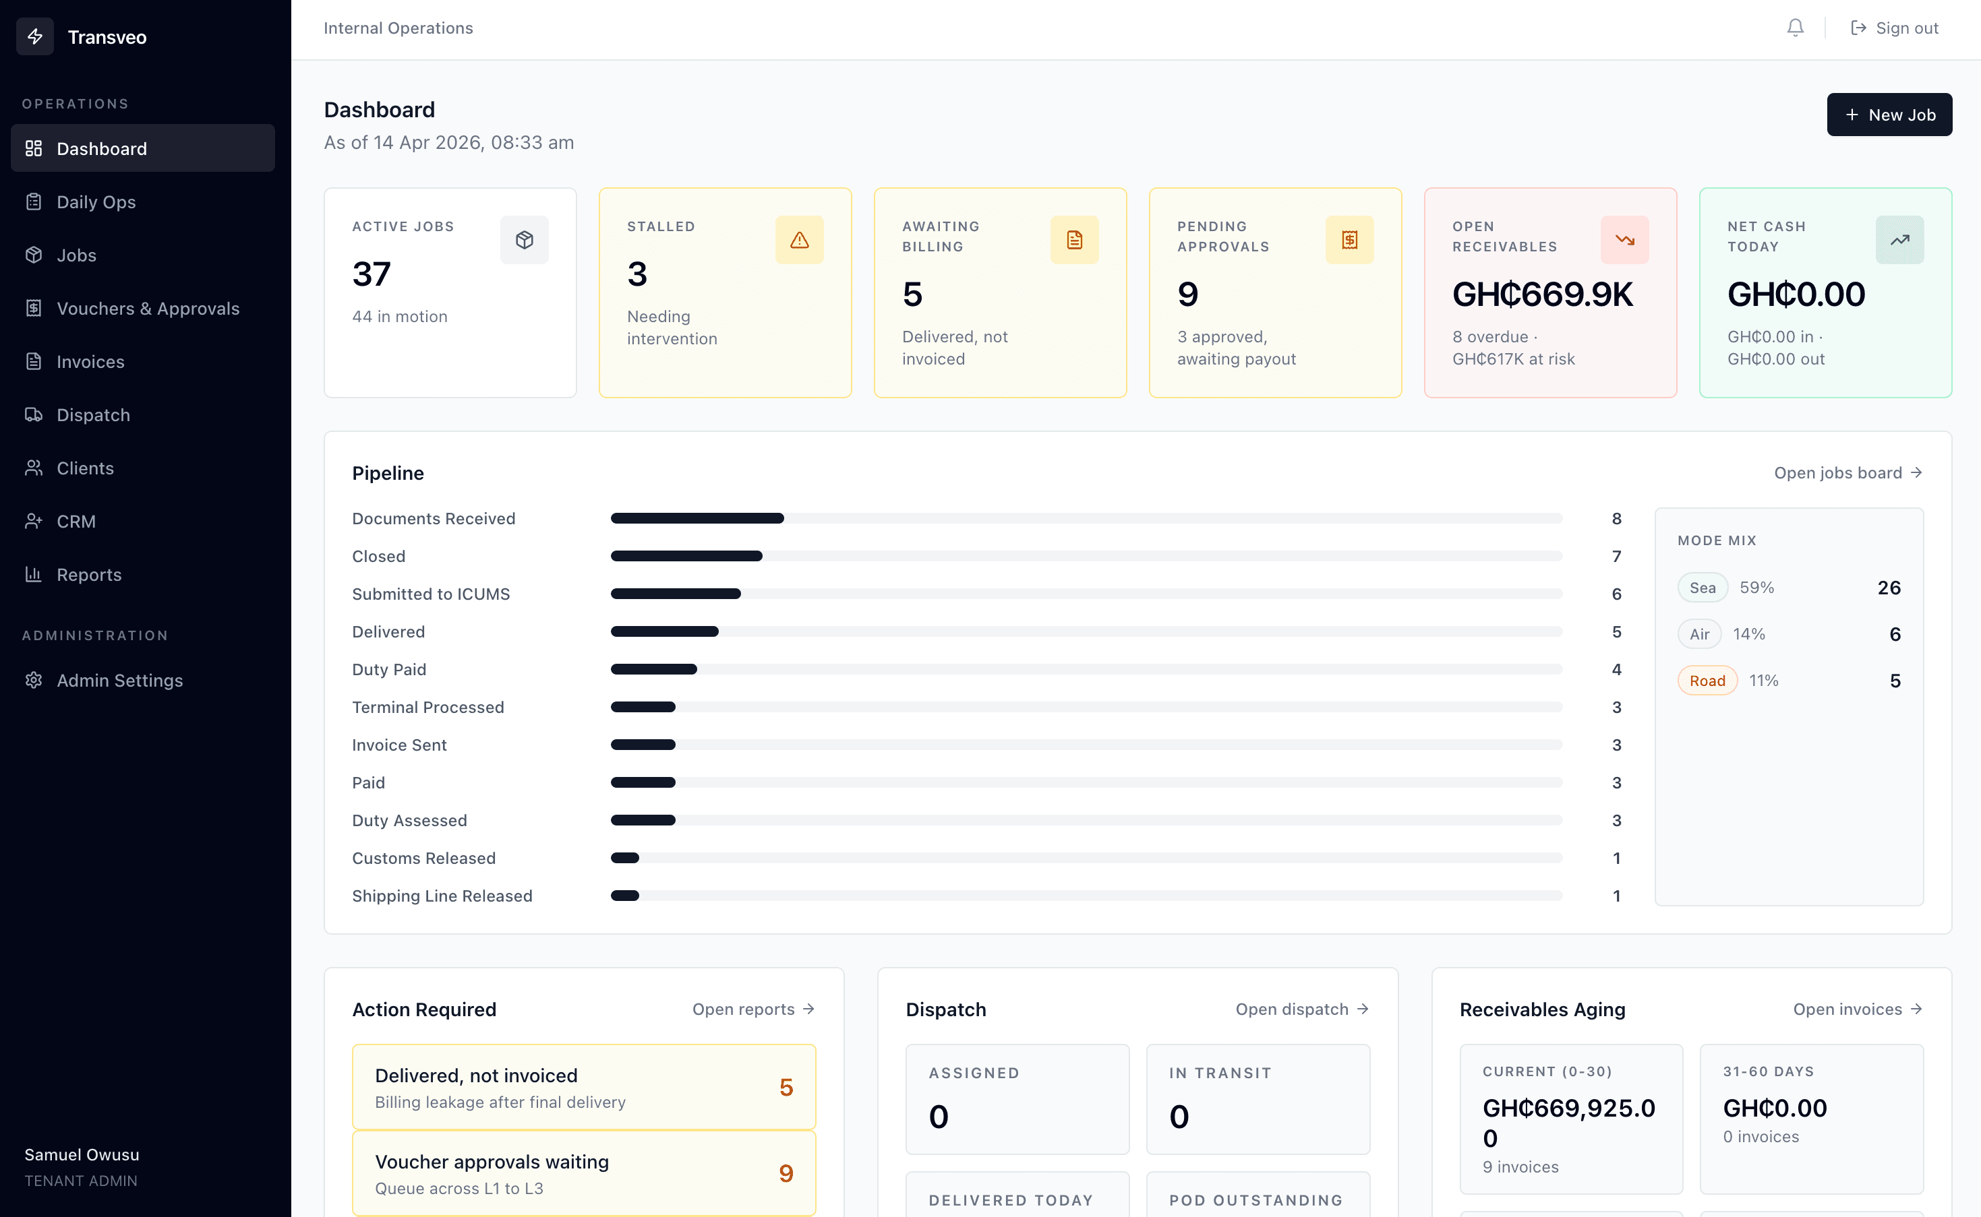
Task: Click the Invoices document icon in sidebar
Action: point(34,361)
